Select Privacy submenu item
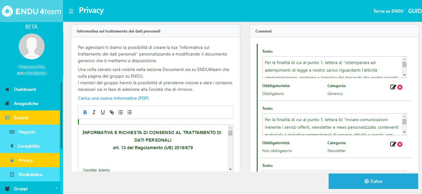The height and width of the screenshot is (194, 422). 26,160
